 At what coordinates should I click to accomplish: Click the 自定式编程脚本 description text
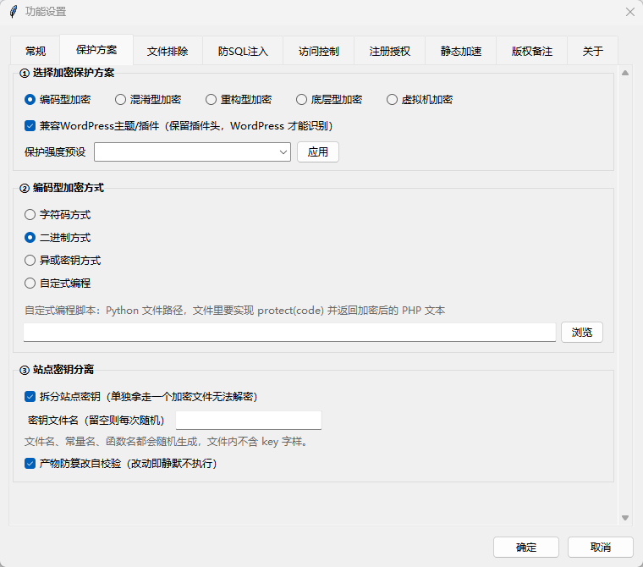point(235,311)
